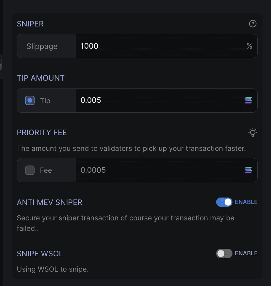Turn off the Anti MEV Sniper toggle
The height and width of the screenshot is (286, 271).
224,202
